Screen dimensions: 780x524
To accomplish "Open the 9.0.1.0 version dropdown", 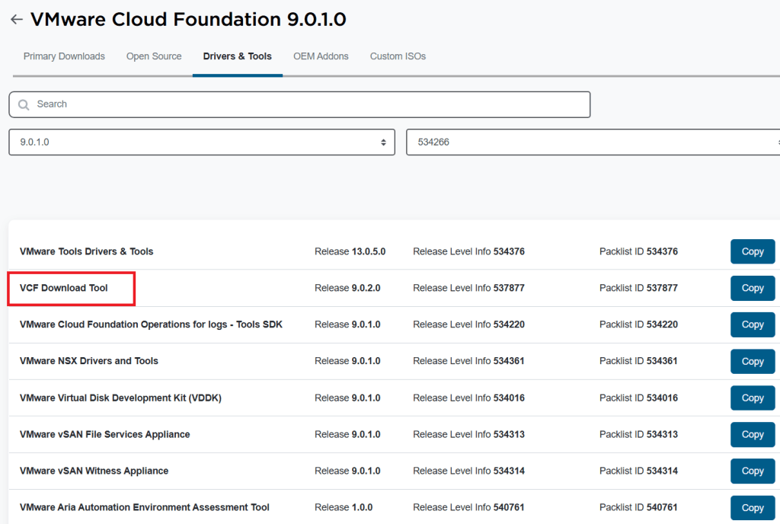I will 201,142.
